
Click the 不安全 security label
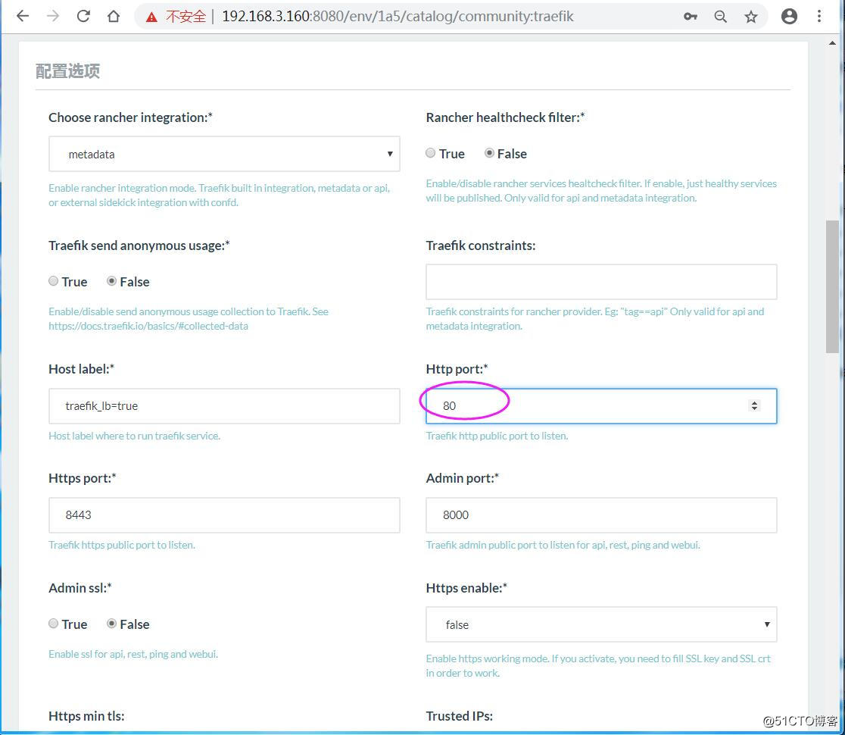tap(186, 17)
